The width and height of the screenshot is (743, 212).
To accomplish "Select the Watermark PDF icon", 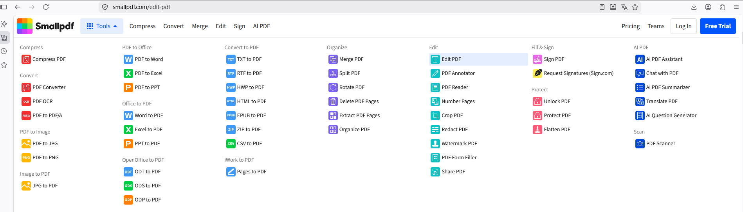I will [435, 144].
